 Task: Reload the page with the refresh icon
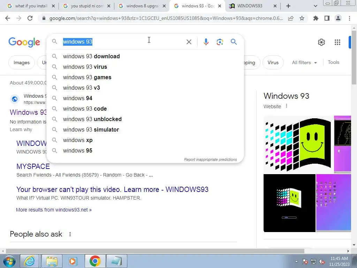click(x=30, y=18)
